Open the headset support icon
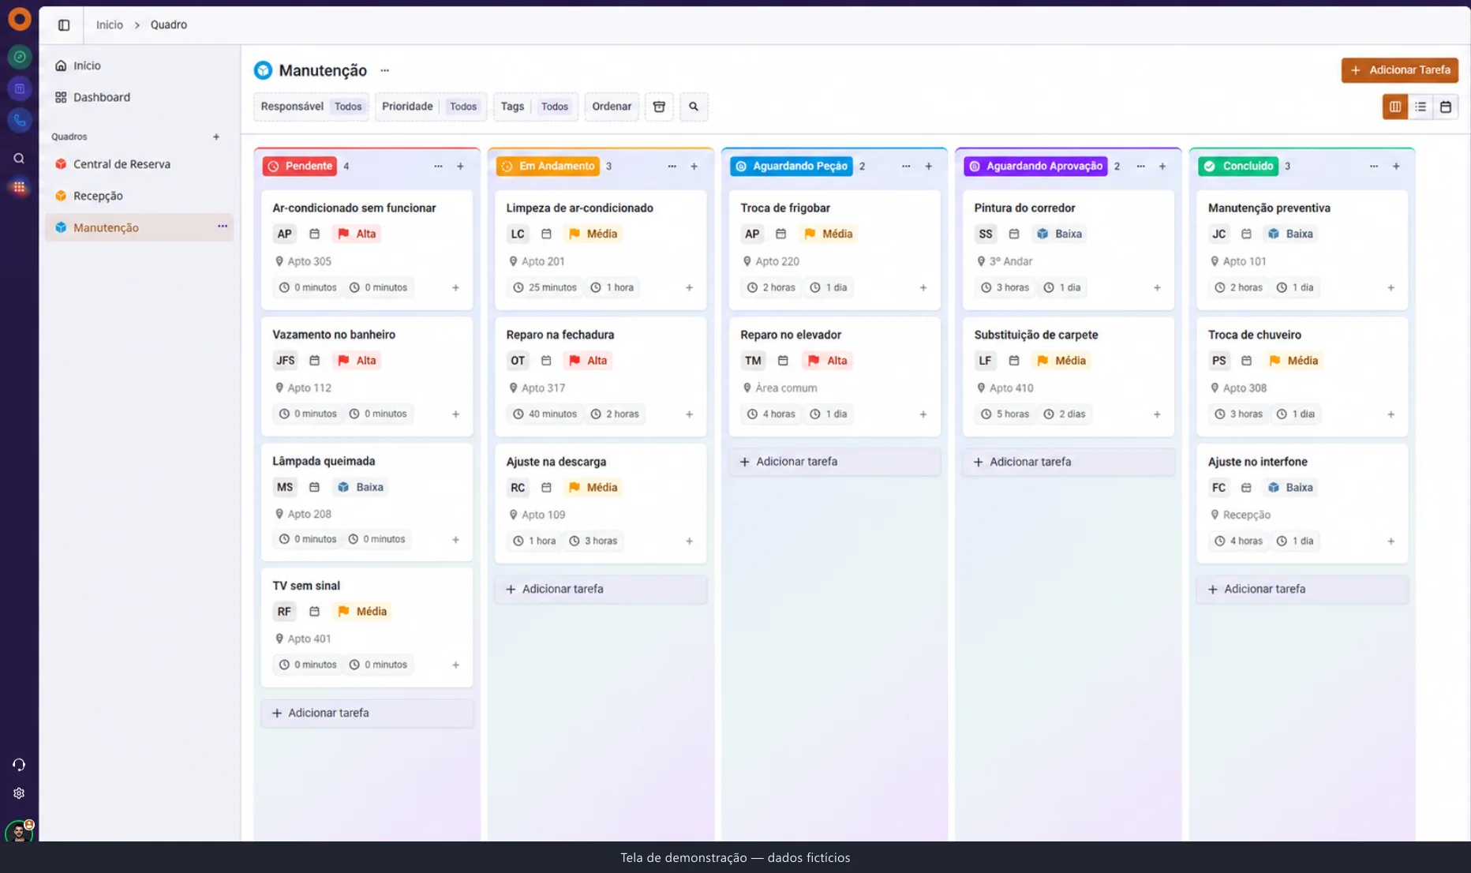This screenshot has width=1471, height=873. (19, 765)
